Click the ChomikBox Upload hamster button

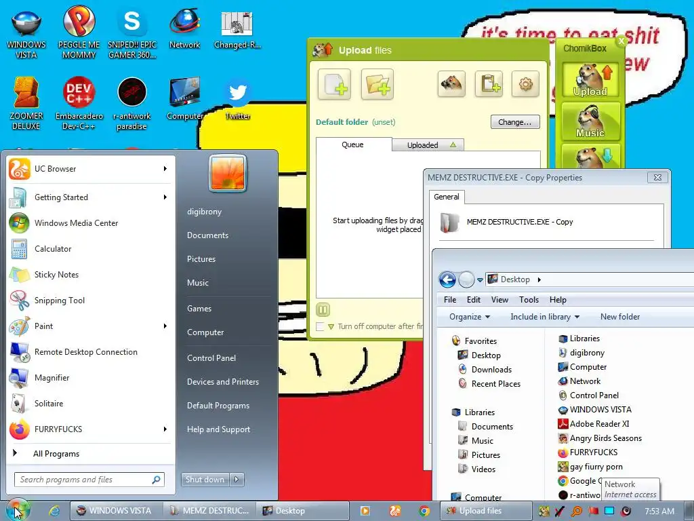[x=590, y=80]
